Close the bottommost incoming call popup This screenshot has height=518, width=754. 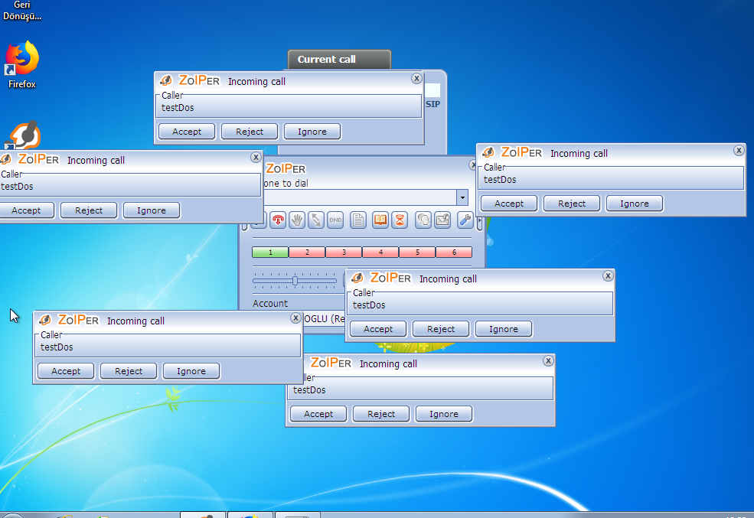[548, 361]
